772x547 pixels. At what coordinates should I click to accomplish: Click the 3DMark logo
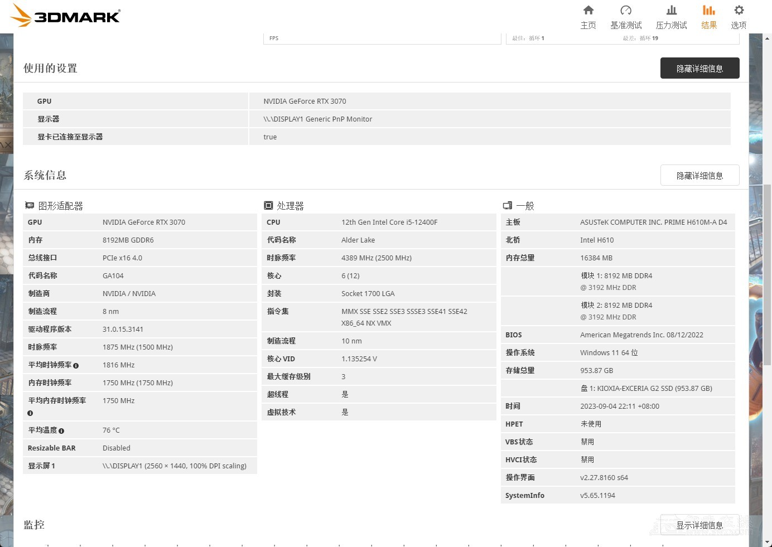(66, 16)
